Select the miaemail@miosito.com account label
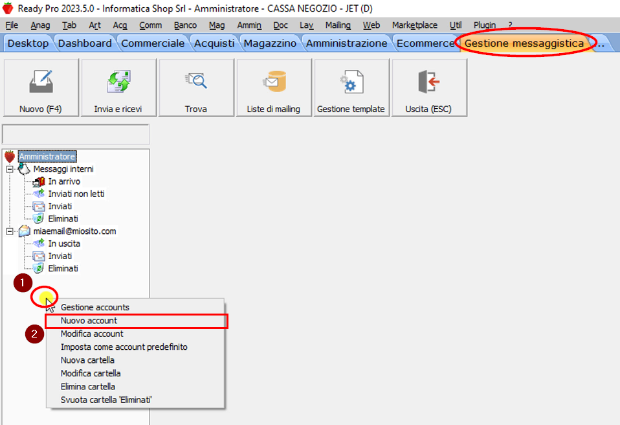620x425 pixels. (x=75, y=231)
